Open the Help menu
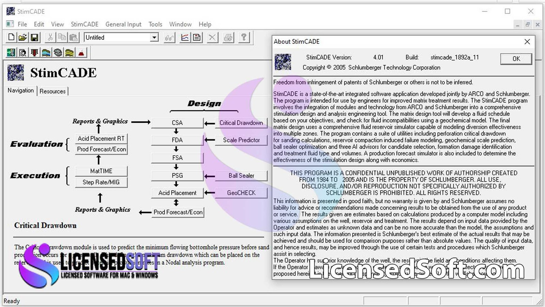 coord(205,24)
